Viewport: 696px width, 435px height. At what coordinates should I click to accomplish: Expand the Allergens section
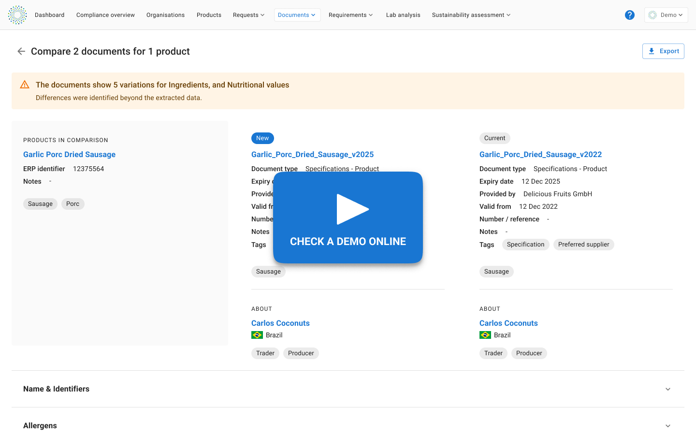tap(348, 426)
